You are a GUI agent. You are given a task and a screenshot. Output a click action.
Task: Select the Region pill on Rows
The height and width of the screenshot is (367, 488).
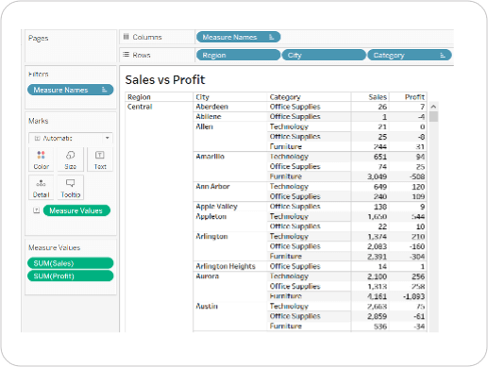pos(238,56)
